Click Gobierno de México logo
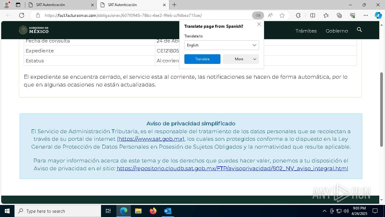This screenshot has width=385, height=217. 34,30
